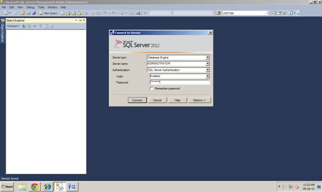This screenshot has width=322, height=192.
Task: Expand the Server type dropdown
Action: pos(208,57)
